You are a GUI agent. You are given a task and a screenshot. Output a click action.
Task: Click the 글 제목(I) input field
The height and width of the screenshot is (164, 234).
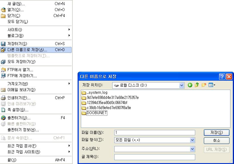click(x=155, y=157)
